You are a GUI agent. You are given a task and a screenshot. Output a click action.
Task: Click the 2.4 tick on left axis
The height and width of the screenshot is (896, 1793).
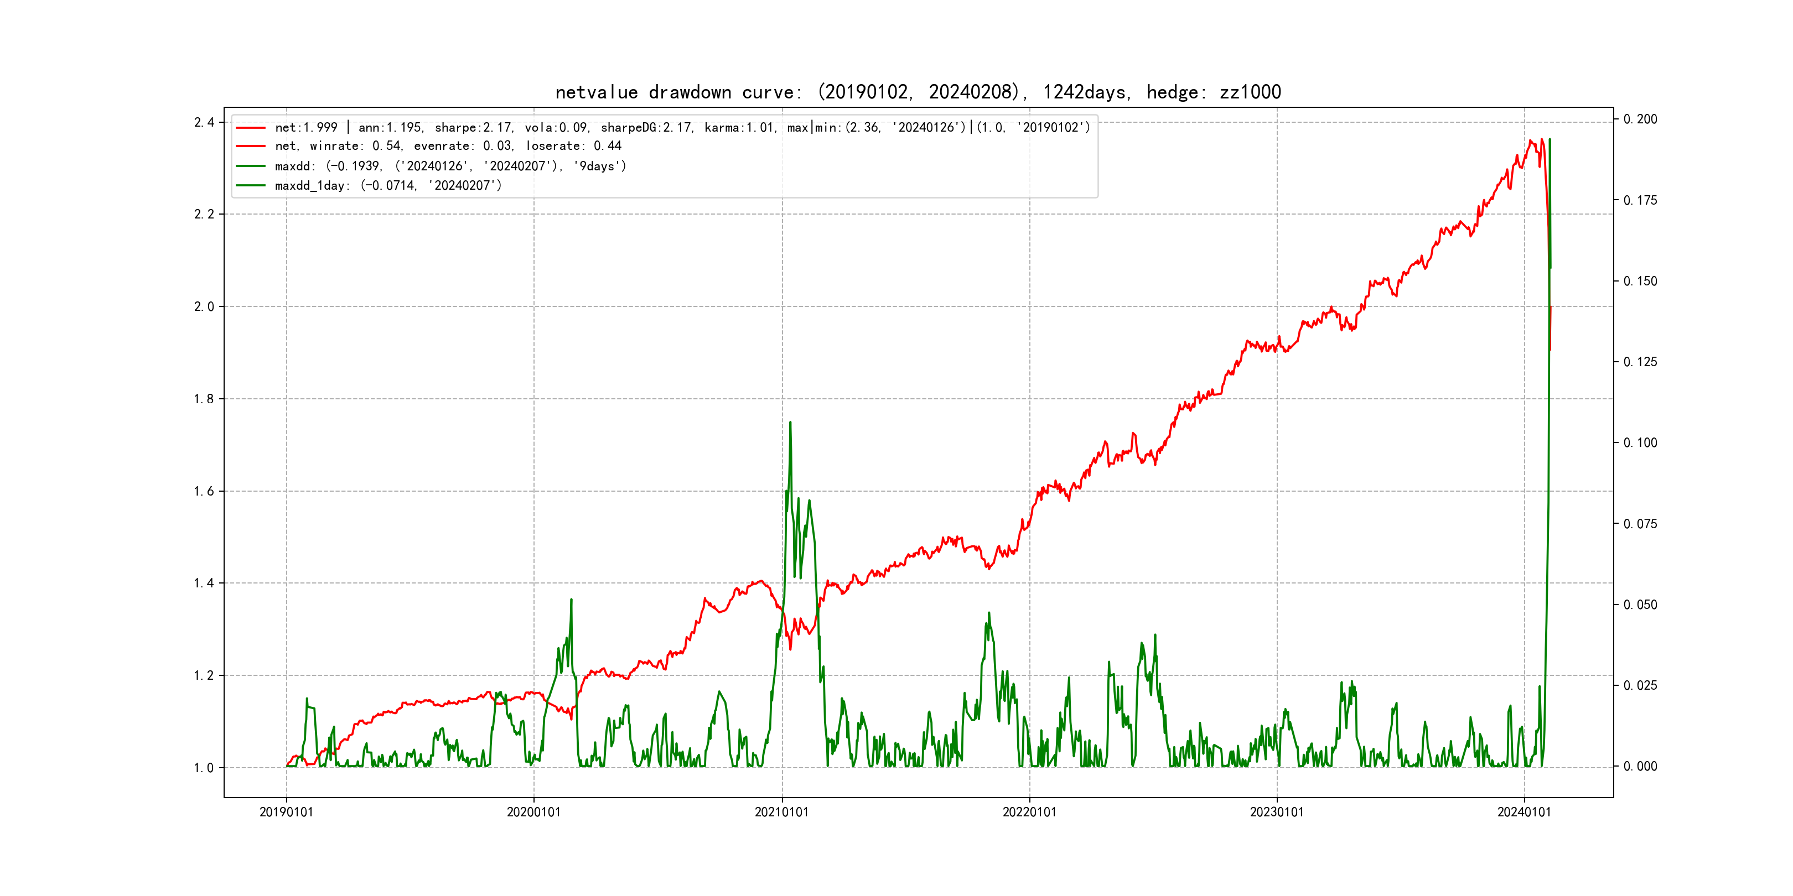(x=204, y=122)
